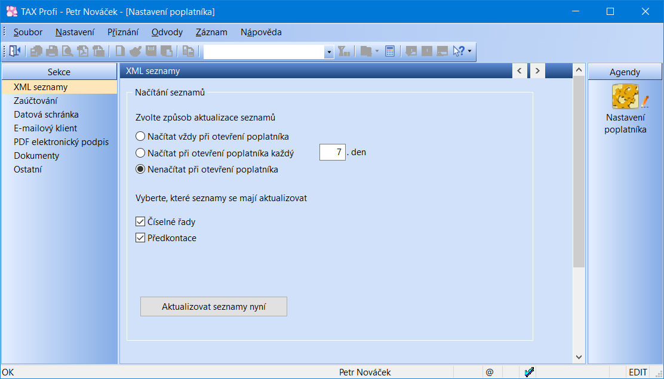Click the exit door icon in toolbar
Viewport: 664px width, 379px height.
[15, 51]
